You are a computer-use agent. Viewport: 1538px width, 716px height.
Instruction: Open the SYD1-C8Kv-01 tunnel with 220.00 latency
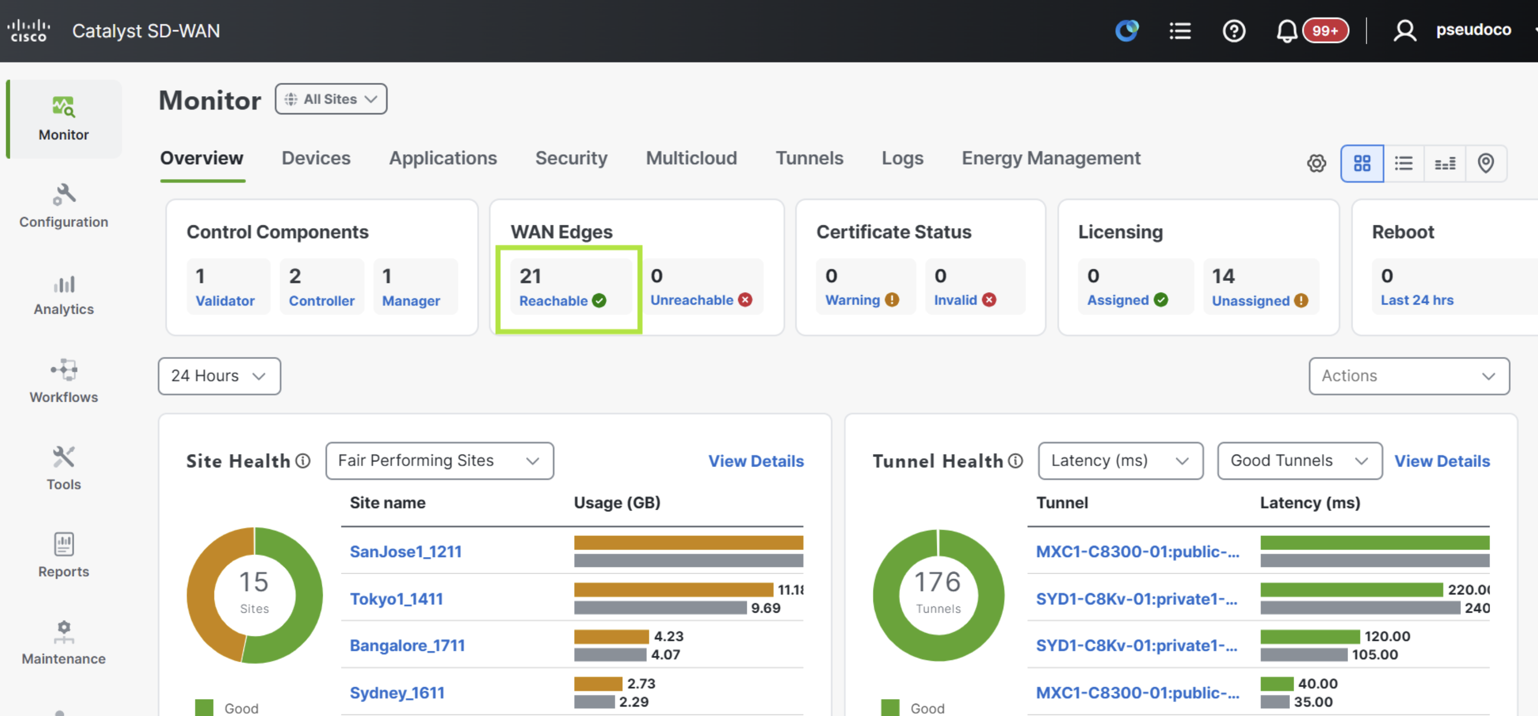(1137, 598)
